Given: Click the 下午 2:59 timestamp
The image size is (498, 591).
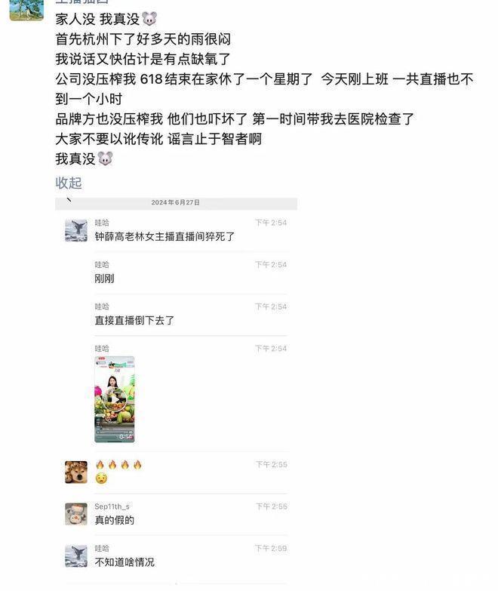Looking at the screenshot, I should (271, 548).
